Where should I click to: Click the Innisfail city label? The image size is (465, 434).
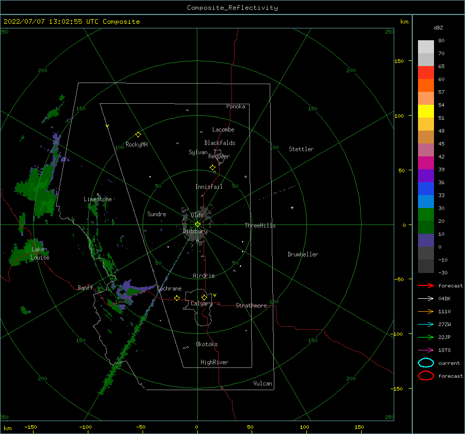tap(209, 187)
